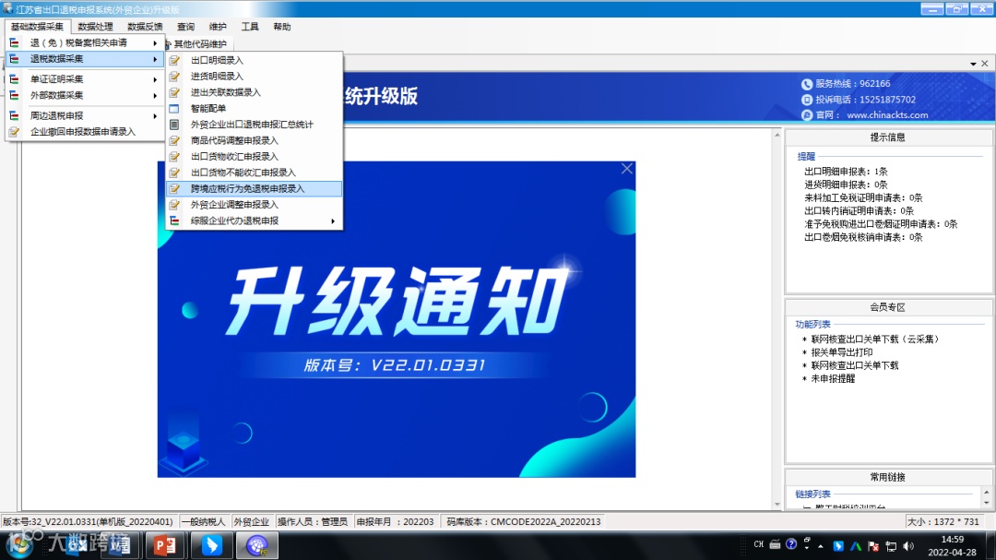Choose 企业撤回申报数据申请录入 entry
The image size is (996, 560).
(85, 132)
